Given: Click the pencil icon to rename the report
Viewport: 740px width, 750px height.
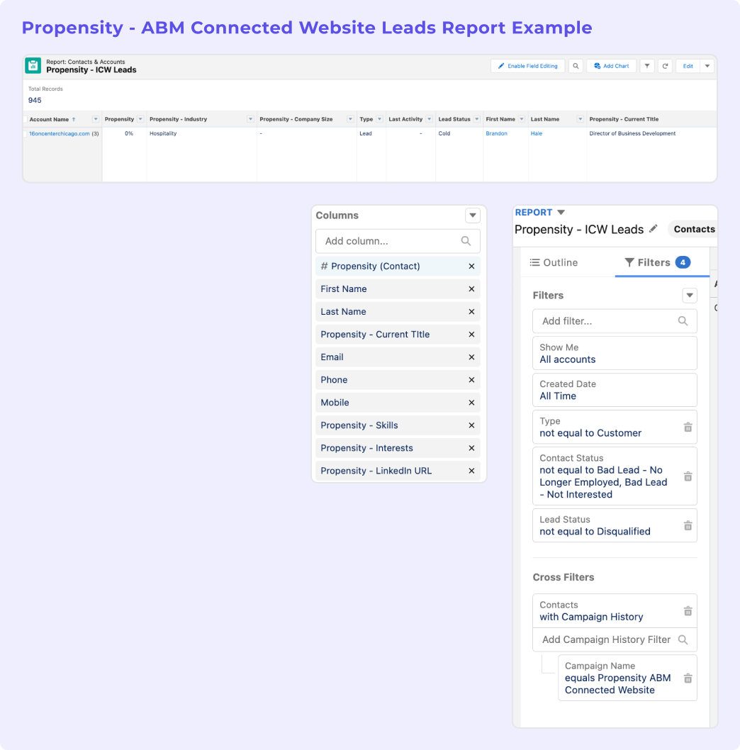Looking at the screenshot, I should 654,229.
